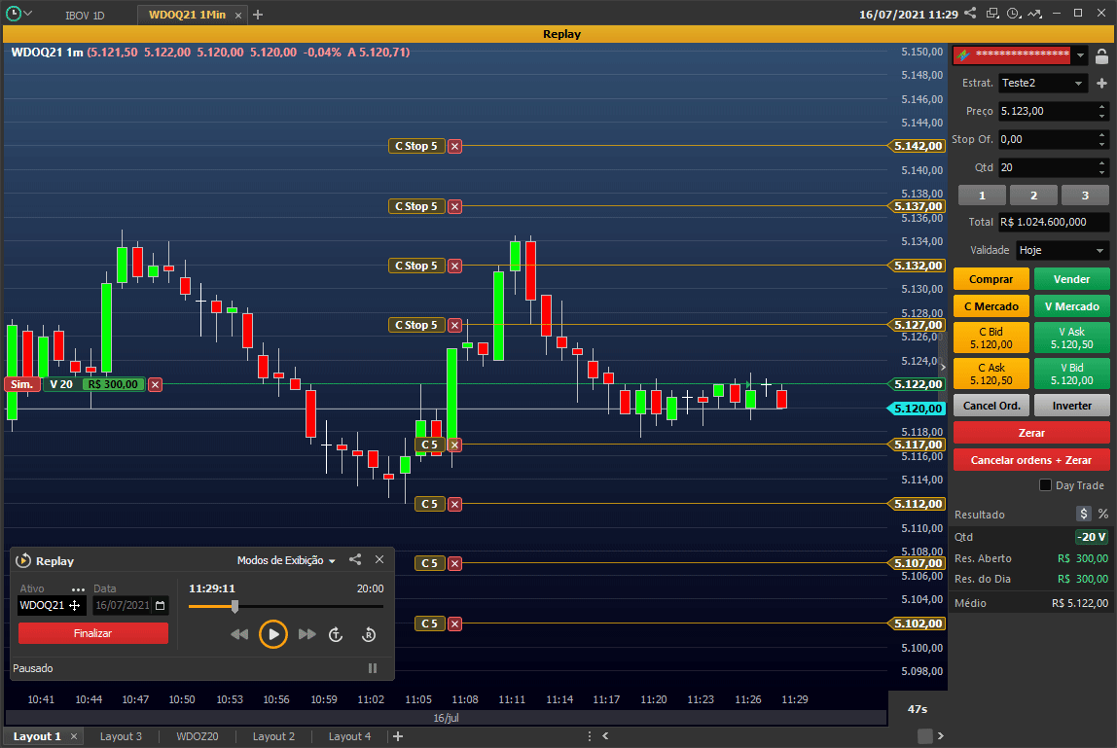Select the Layout 3 tab
The height and width of the screenshot is (748, 1117).
121,736
